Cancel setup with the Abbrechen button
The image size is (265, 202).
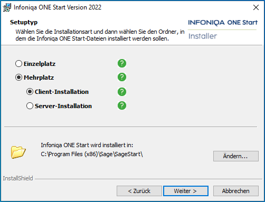click(x=236, y=191)
